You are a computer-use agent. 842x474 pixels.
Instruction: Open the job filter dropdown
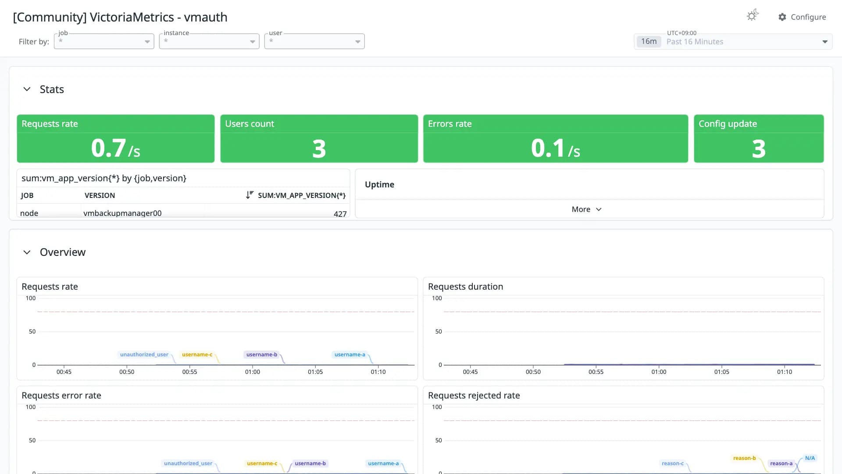click(x=104, y=41)
